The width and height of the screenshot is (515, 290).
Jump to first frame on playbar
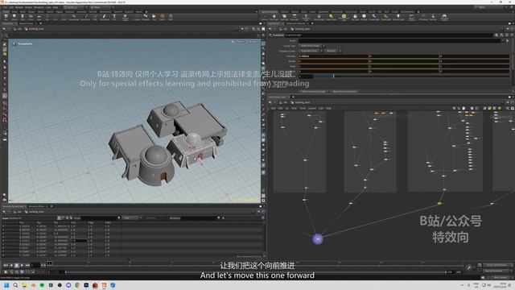point(6,265)
